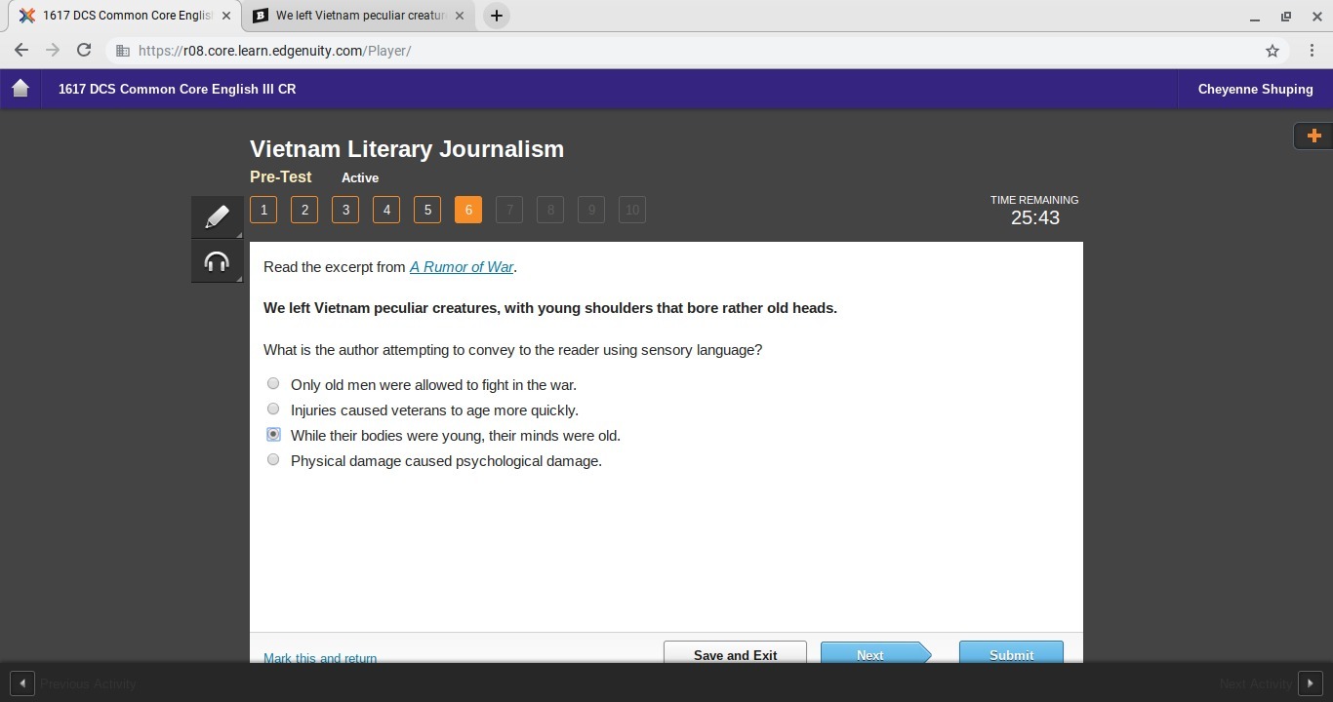The image size is (1333, 702).
Task: Jump to question 2
Action: [304, 210]
